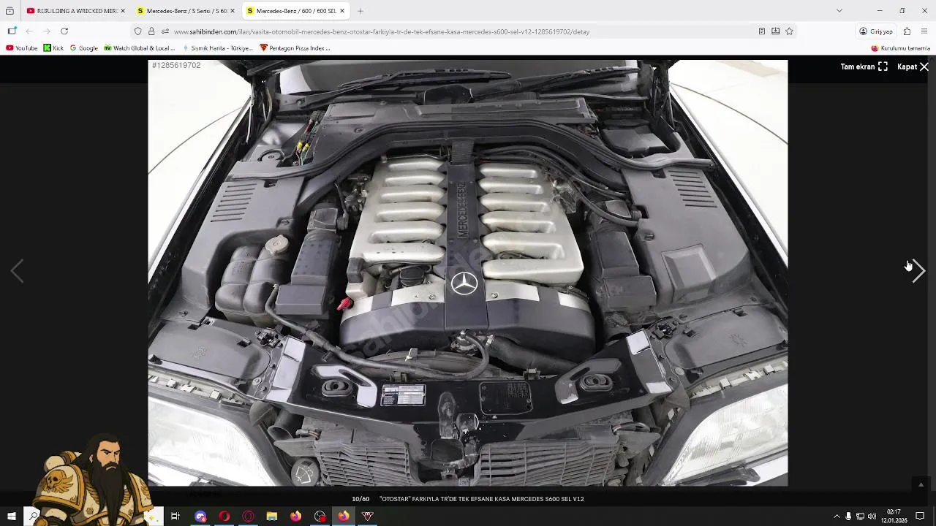Open the Windows Start menu
The image size is (936, 526).
(x=11, y=517)
